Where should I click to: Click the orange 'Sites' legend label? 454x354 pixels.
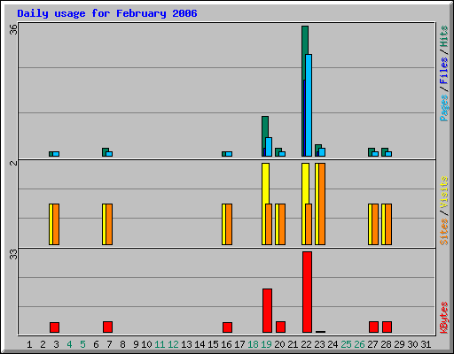(x=444, y=232)
